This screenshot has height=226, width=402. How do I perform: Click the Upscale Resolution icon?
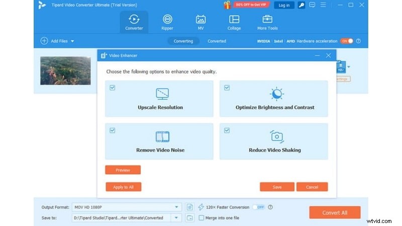click(162, 93)
